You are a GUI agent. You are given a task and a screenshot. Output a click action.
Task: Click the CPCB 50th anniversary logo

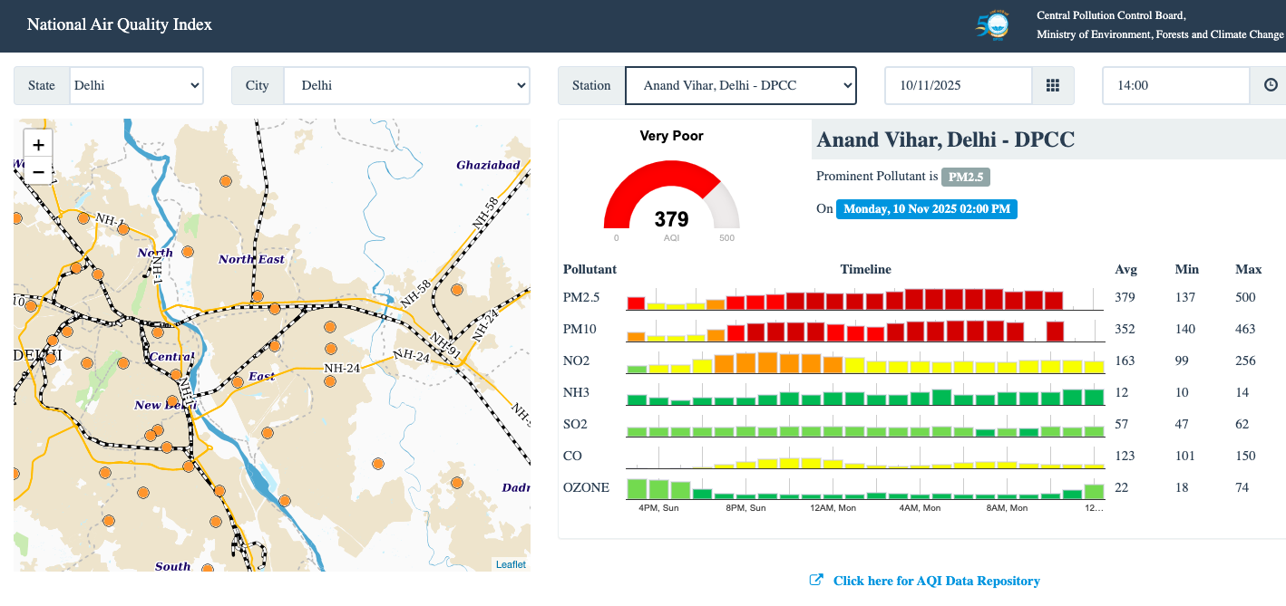click(x=993, y=25)
